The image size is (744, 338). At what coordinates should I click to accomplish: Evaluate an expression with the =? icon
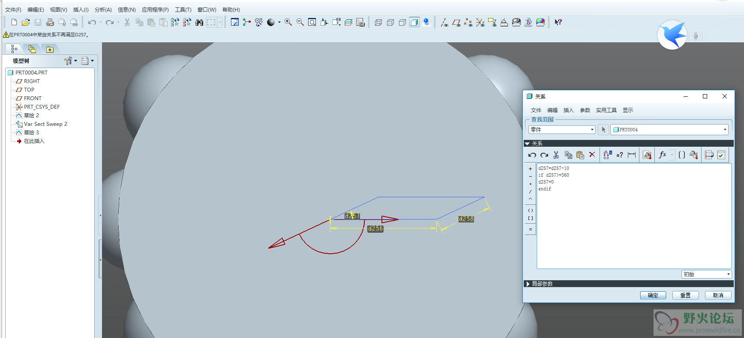point(620,155)
